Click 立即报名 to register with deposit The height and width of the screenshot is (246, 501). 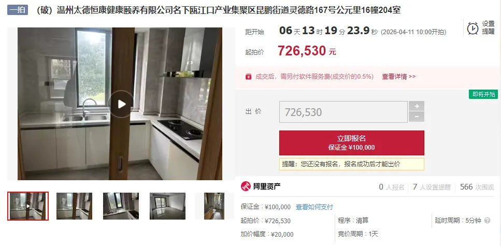(351, 143)
